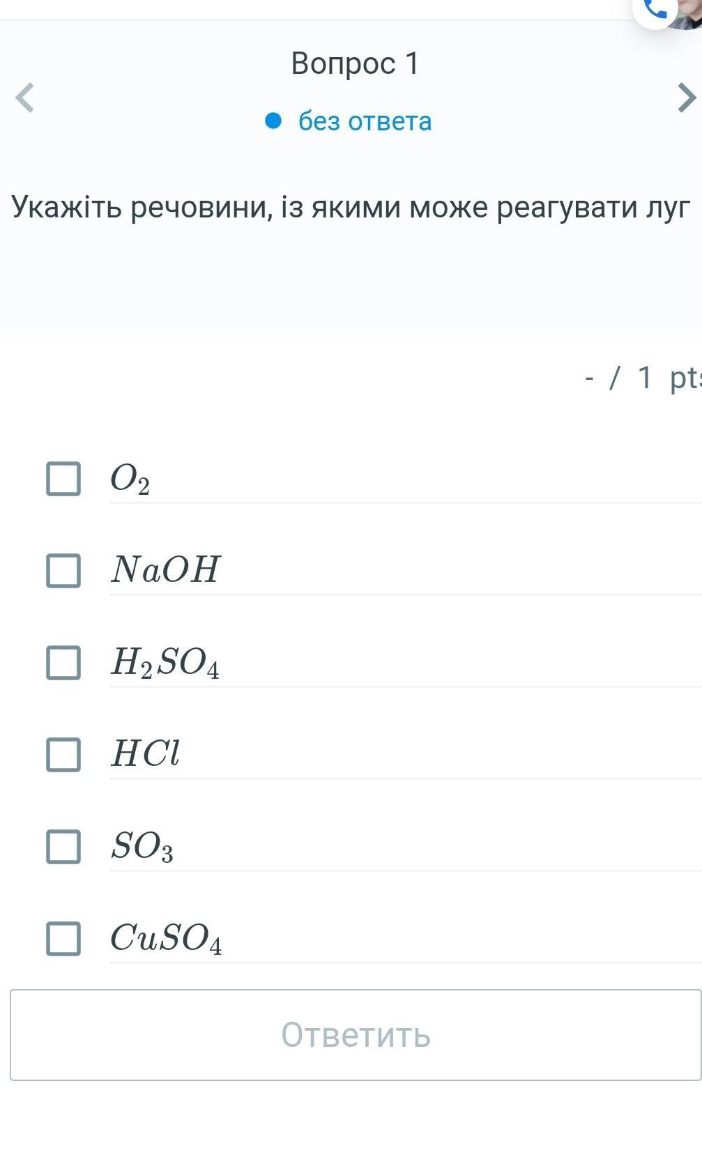Go to the next question arrow
The image size is (702, 1173).
point(687,98)
